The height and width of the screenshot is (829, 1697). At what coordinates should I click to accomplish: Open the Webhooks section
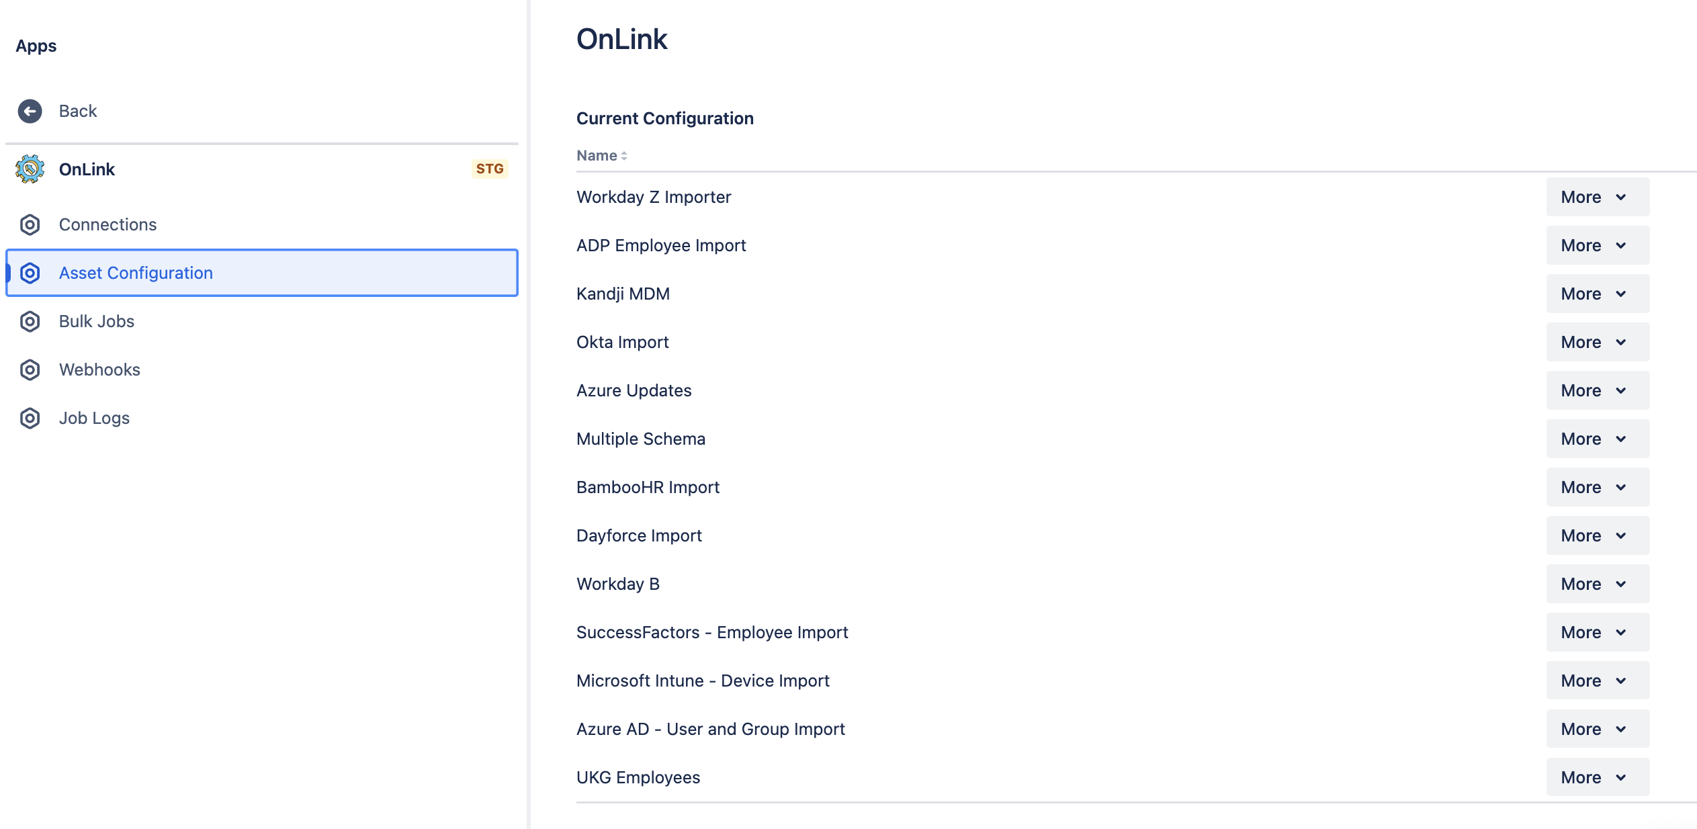tap(262, 369)
